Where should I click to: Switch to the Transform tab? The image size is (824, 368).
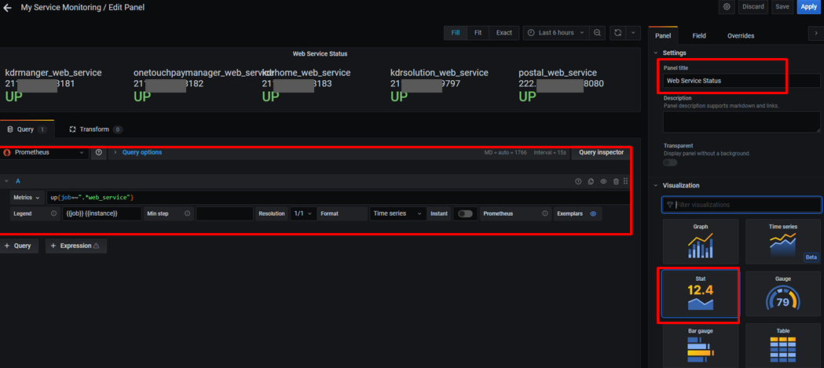point(96,129)
